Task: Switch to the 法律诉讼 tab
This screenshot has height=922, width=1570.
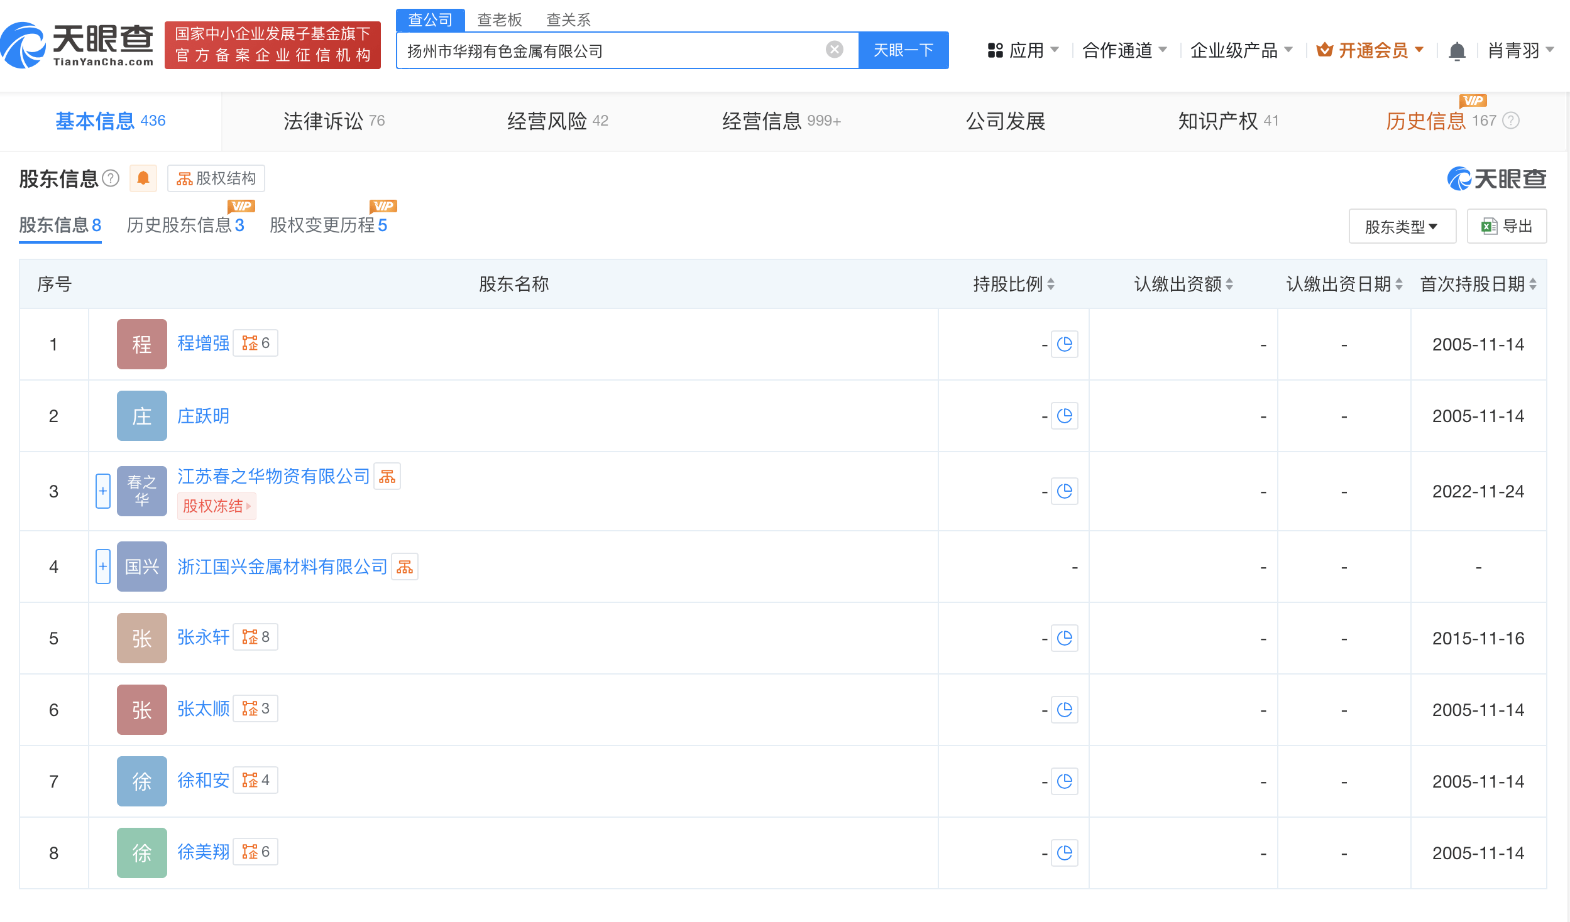Action: pyautogui.click(x=334, y=121)
